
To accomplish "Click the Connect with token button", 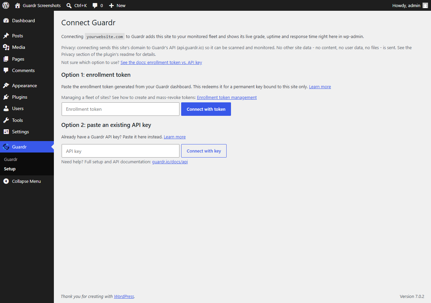I will tap(206, 109).
